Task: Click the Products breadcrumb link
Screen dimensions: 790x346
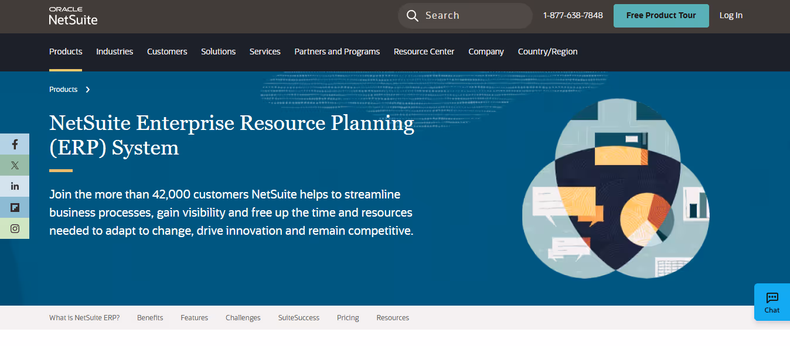Action: (63, 90)
